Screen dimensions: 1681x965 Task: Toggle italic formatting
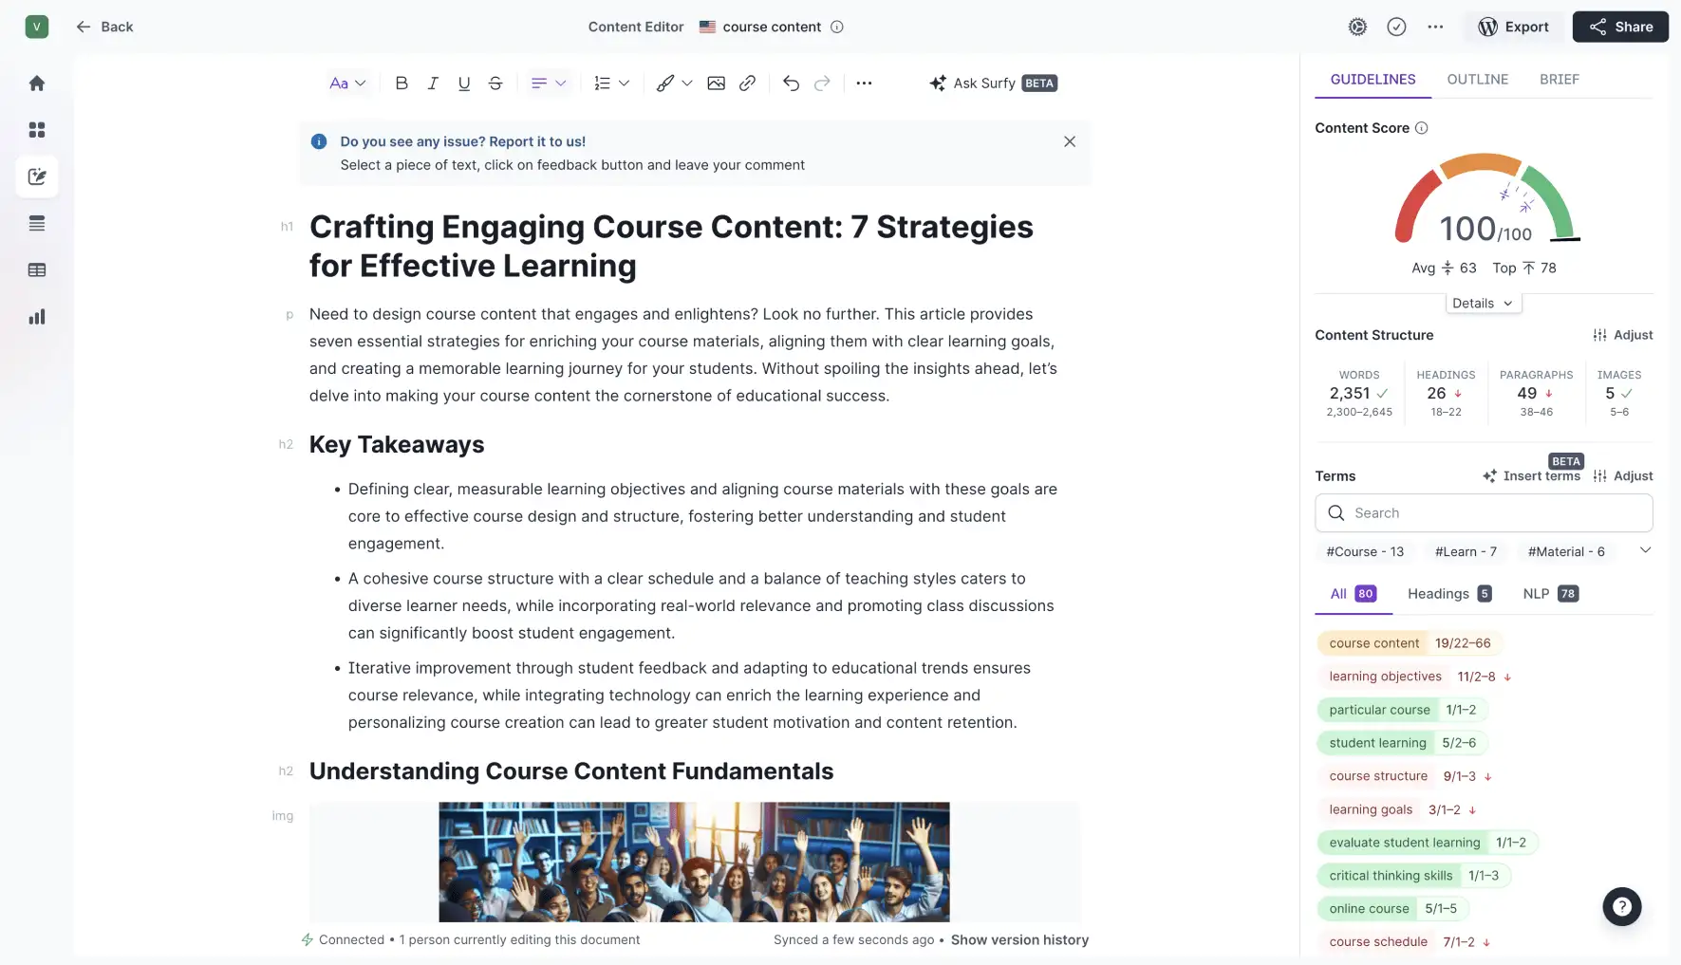[432, 84]
